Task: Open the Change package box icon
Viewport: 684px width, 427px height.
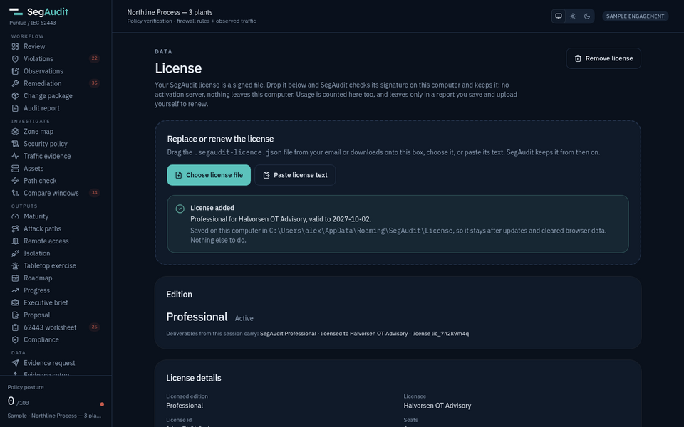Action: pos(15,96)
